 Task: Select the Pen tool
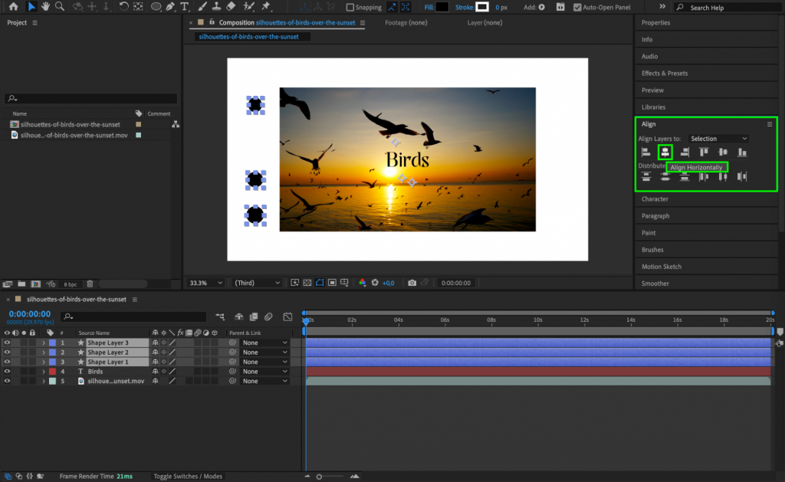[x=170, y=7]
